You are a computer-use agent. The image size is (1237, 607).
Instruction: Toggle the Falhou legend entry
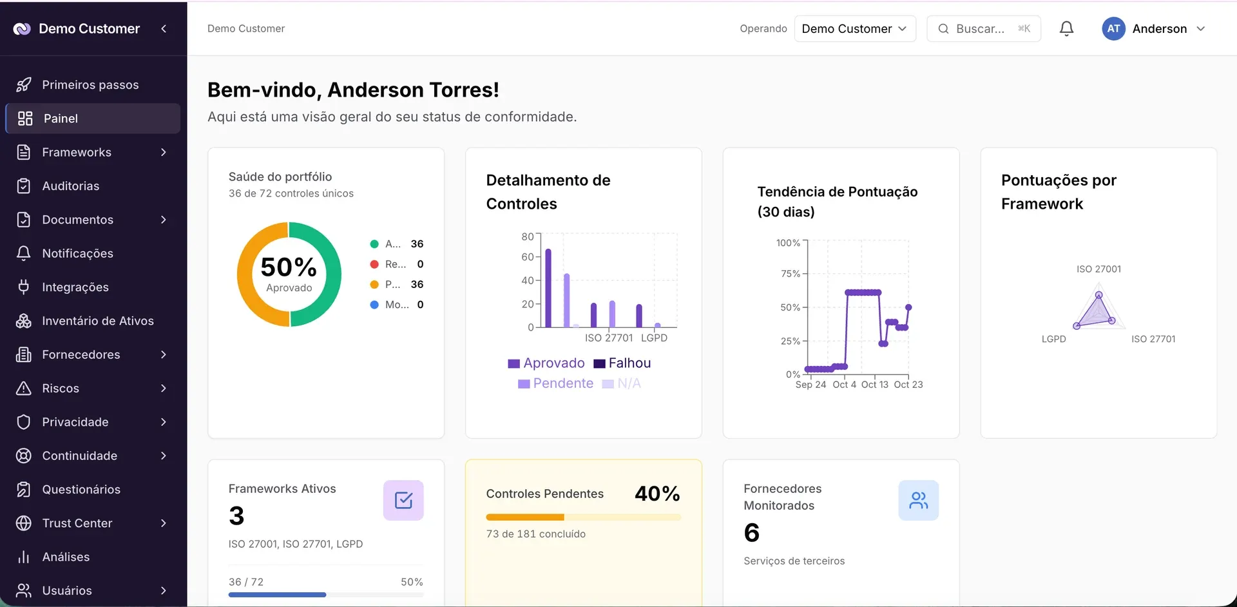[x=622, y=363]
